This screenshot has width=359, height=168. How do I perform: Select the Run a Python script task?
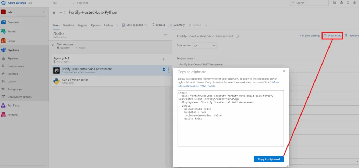[x=112, y=81]
